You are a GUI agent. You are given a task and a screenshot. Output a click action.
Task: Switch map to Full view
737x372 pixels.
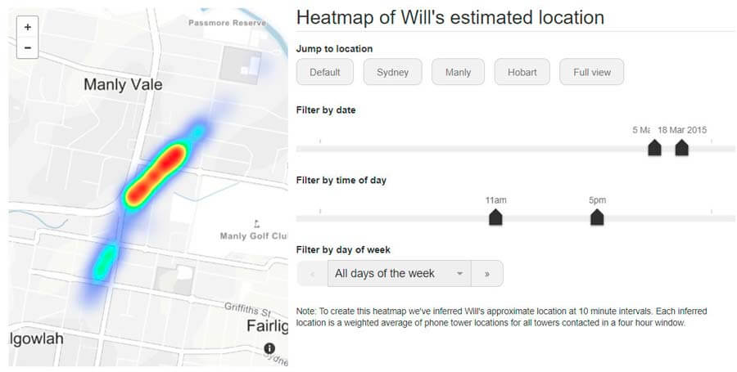[x=591, y=72]
